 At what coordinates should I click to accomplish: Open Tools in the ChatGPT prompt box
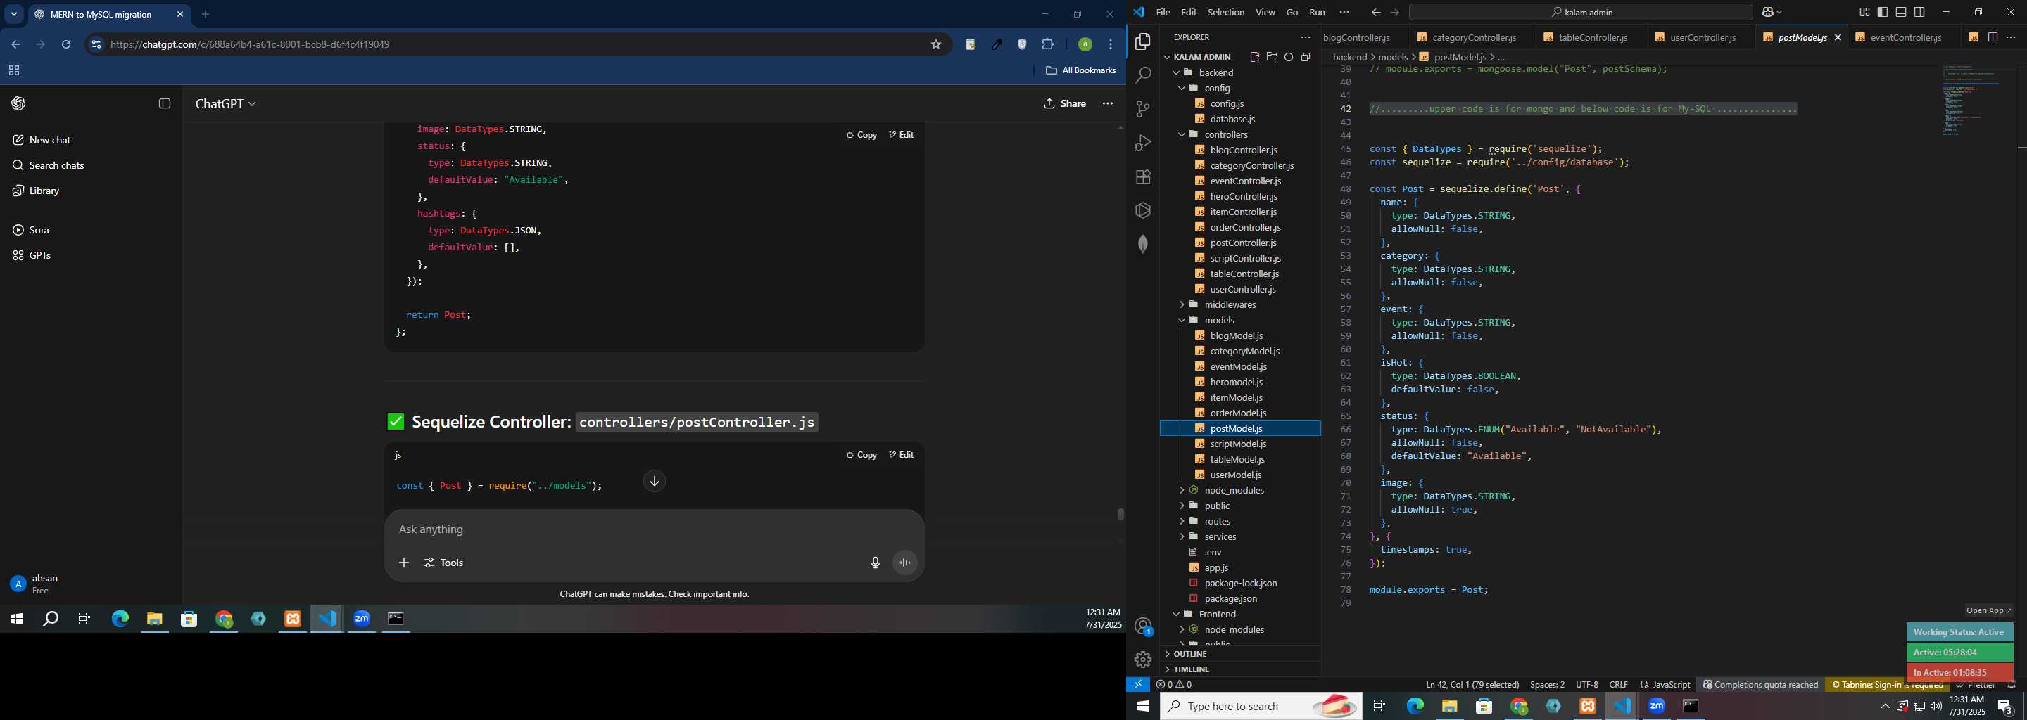444,562
